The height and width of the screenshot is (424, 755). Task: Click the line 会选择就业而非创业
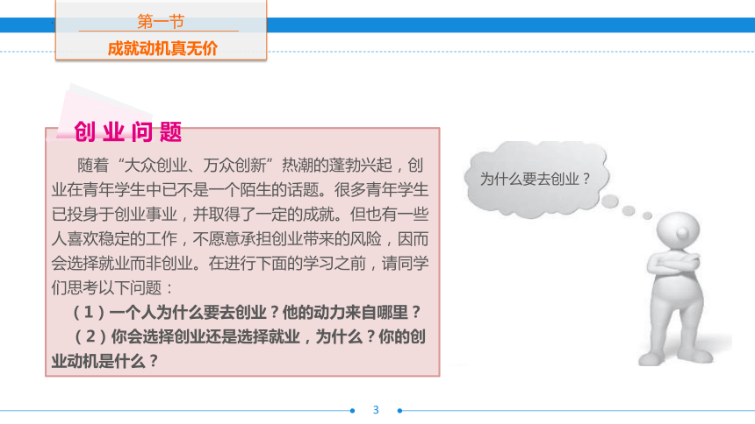click(240, 264)
